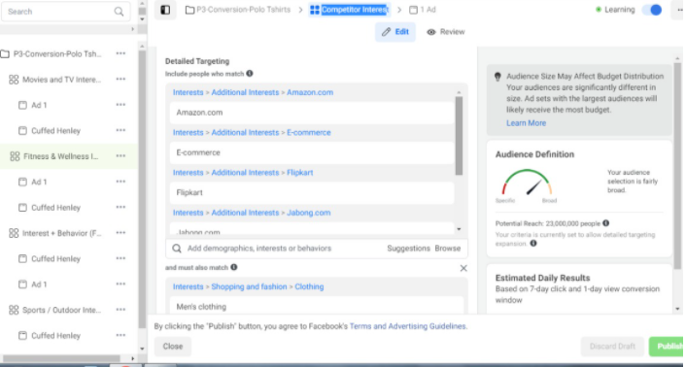Toggle the sidebar panel layout icon
Image resolution: width=686 pixels, height=367 pixels.
(x=165, y=10)
